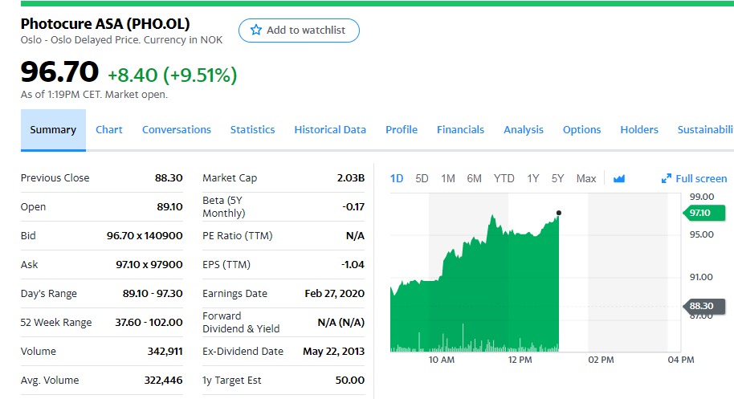
Task: Set chart range to 1M
Action: 448,178
